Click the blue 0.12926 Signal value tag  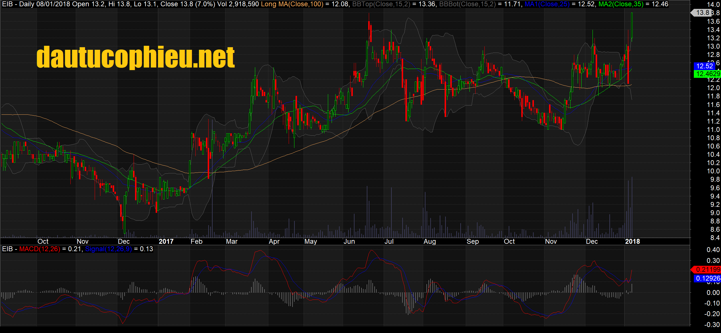(x=707, y=278)
